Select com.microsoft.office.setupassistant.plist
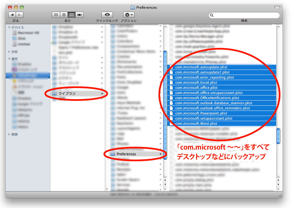Image resolution: width=291 pixels, height=208 pixels. click(222, 93)
